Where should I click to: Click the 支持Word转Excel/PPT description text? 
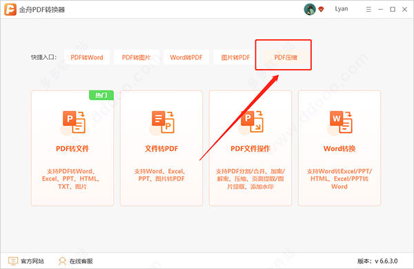339,179
